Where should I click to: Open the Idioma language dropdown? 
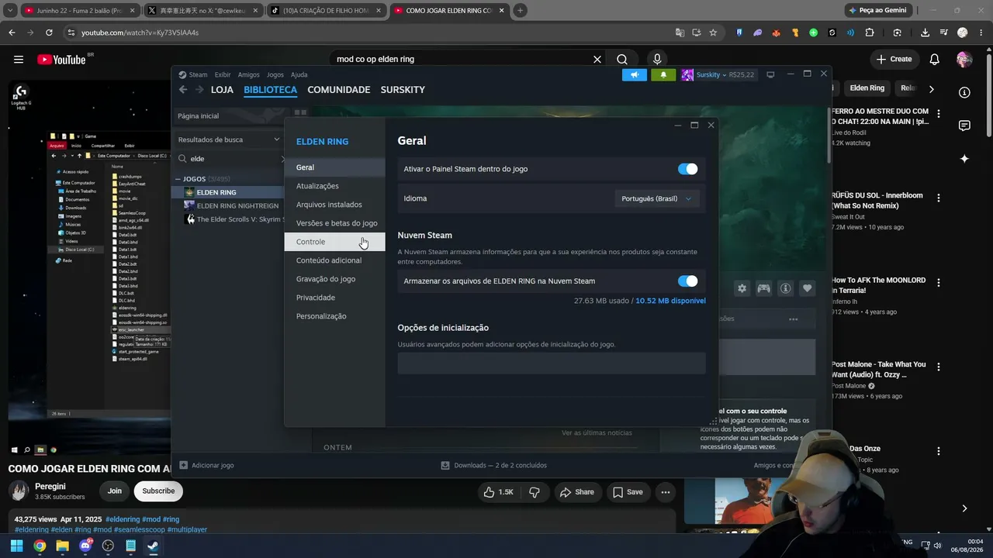click(x=656, y=198)
